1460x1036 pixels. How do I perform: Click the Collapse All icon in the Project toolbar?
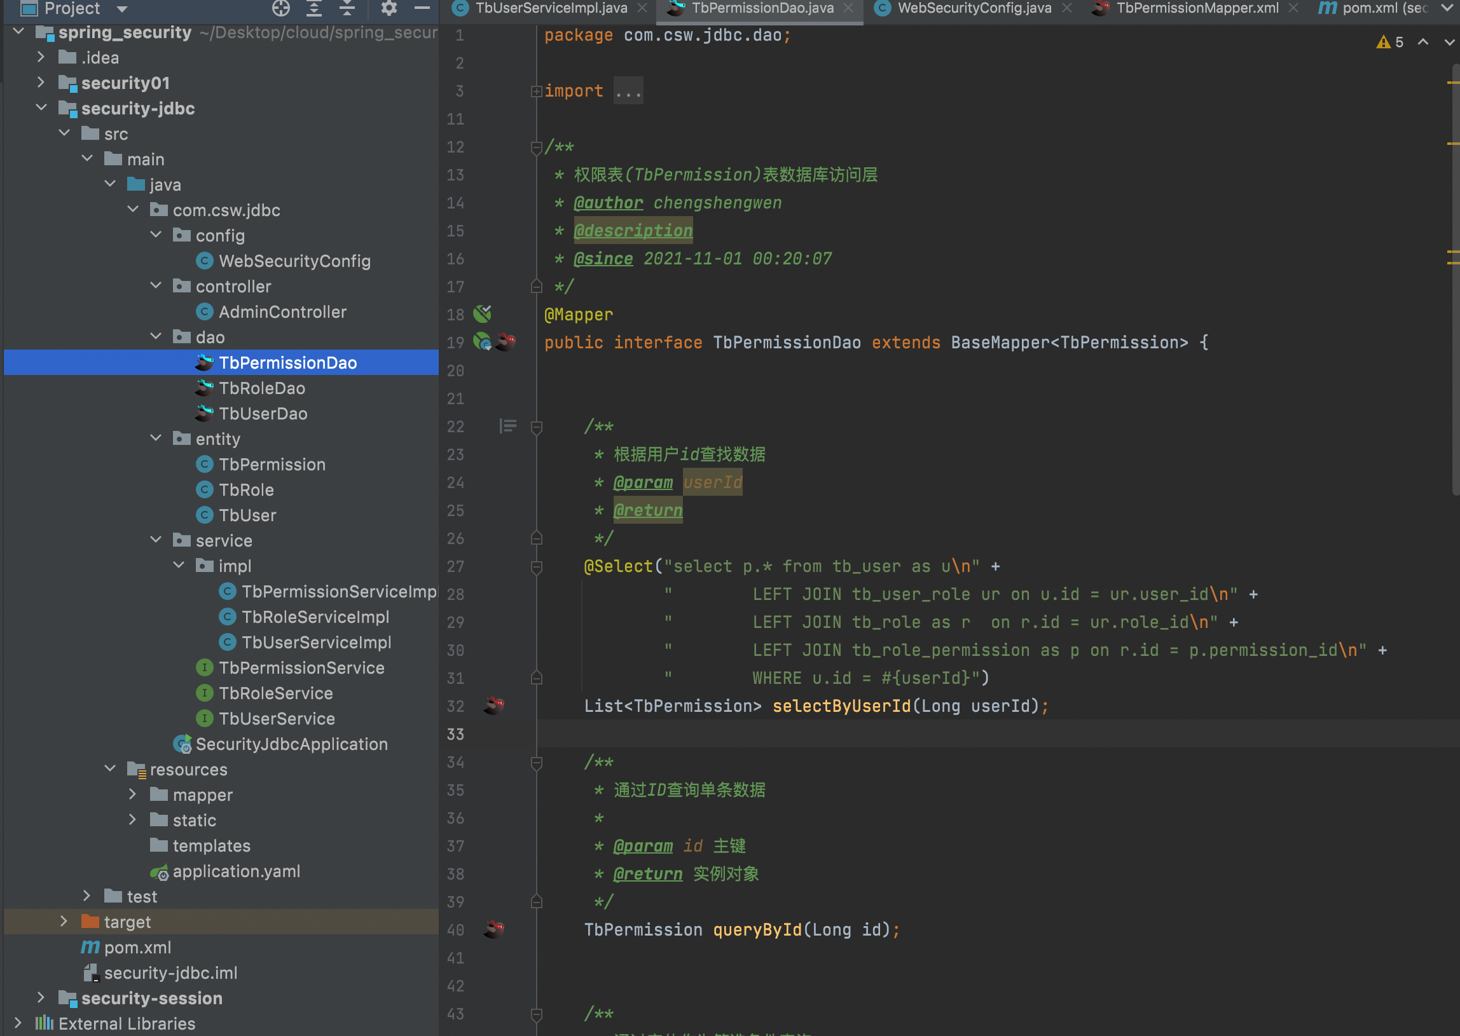347,8
